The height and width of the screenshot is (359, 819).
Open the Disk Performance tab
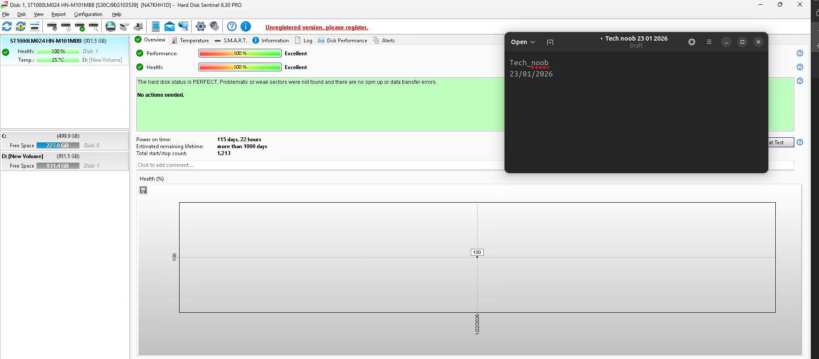[x=343, y=41]
